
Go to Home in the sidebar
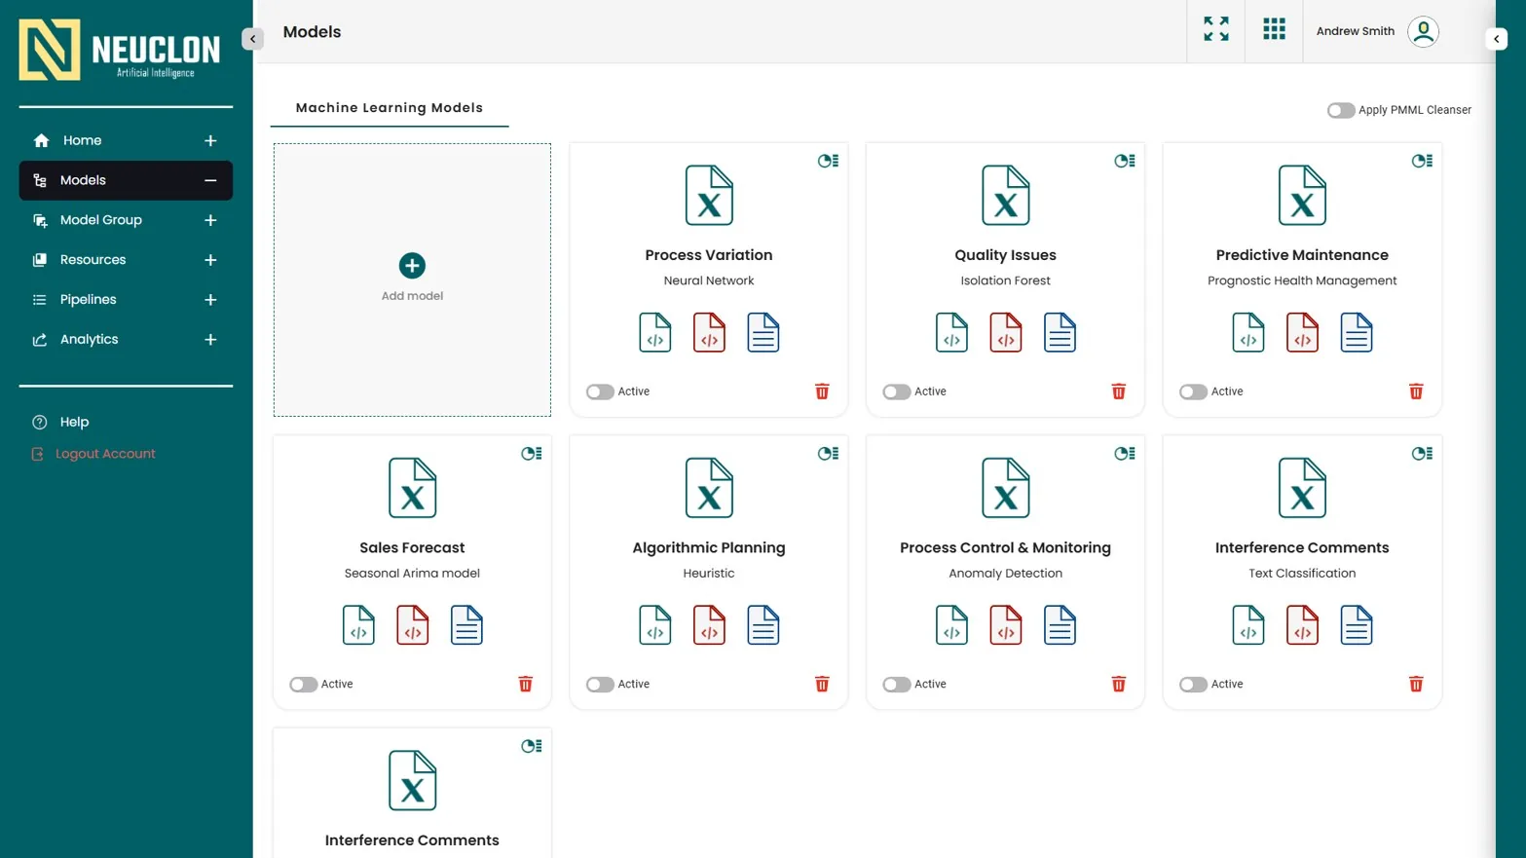[126, 140]
